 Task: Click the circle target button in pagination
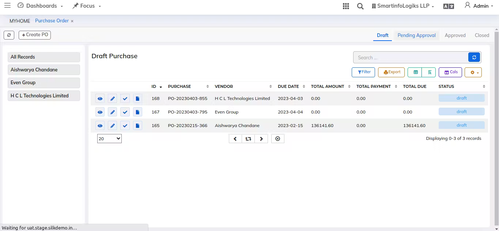(278, 139)
